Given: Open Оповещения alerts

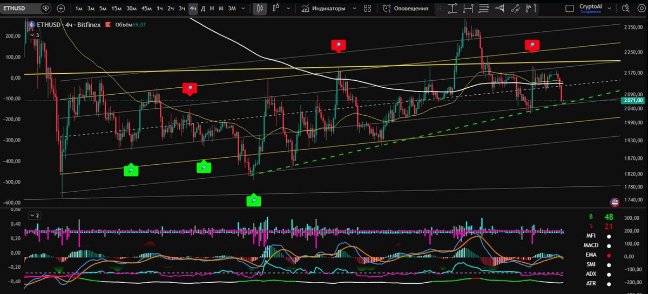Looking at the screenshot, I should [406, 9].
